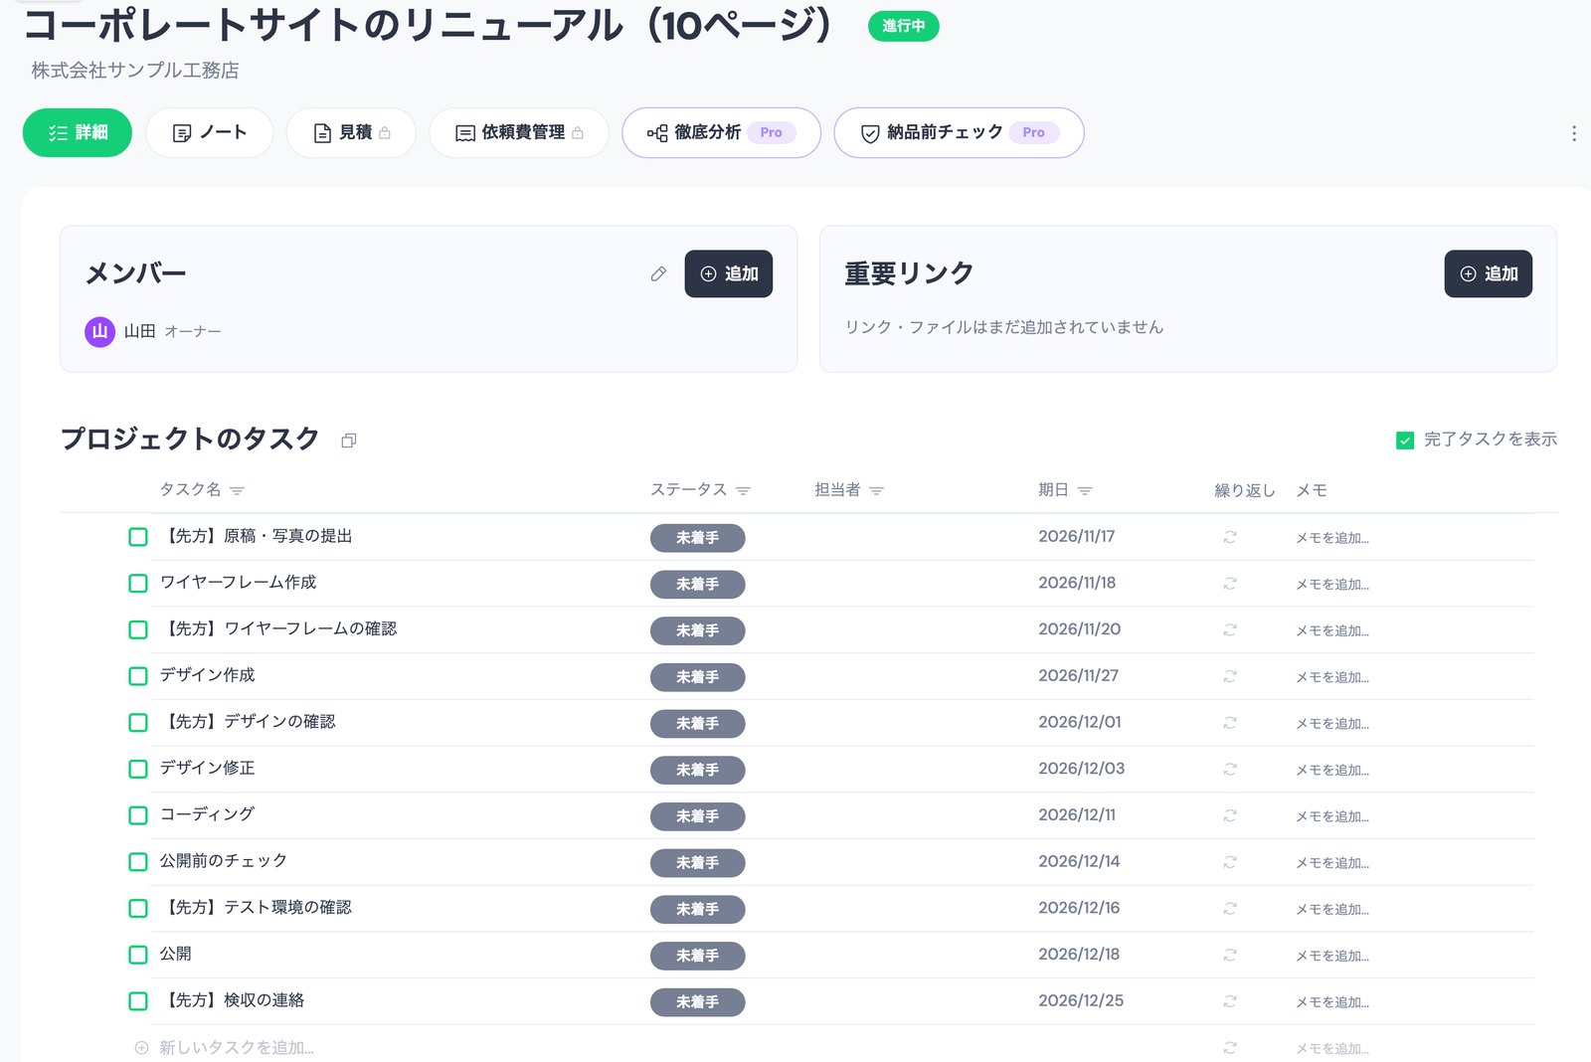
Task: Click repeat icon for 【先方】テスト環境の確認 row
Action: tap(1230, 908)
